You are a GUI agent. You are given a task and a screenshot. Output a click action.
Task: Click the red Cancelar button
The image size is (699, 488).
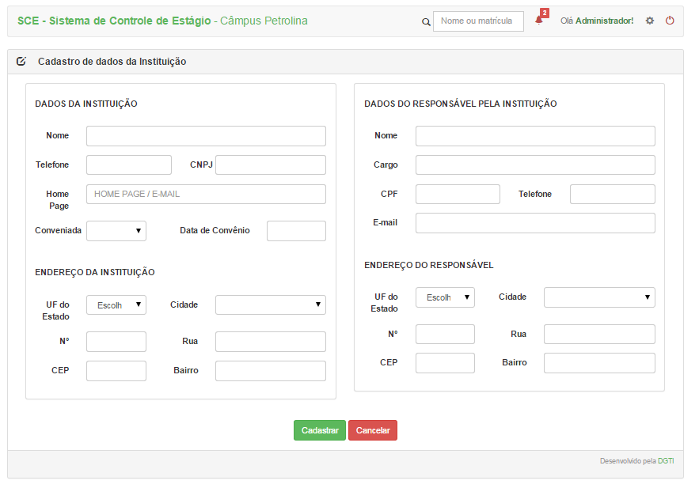tap(373, 430)
